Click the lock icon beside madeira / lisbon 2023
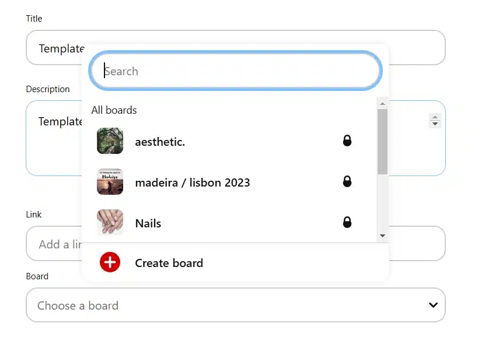 tap(347, 181)
